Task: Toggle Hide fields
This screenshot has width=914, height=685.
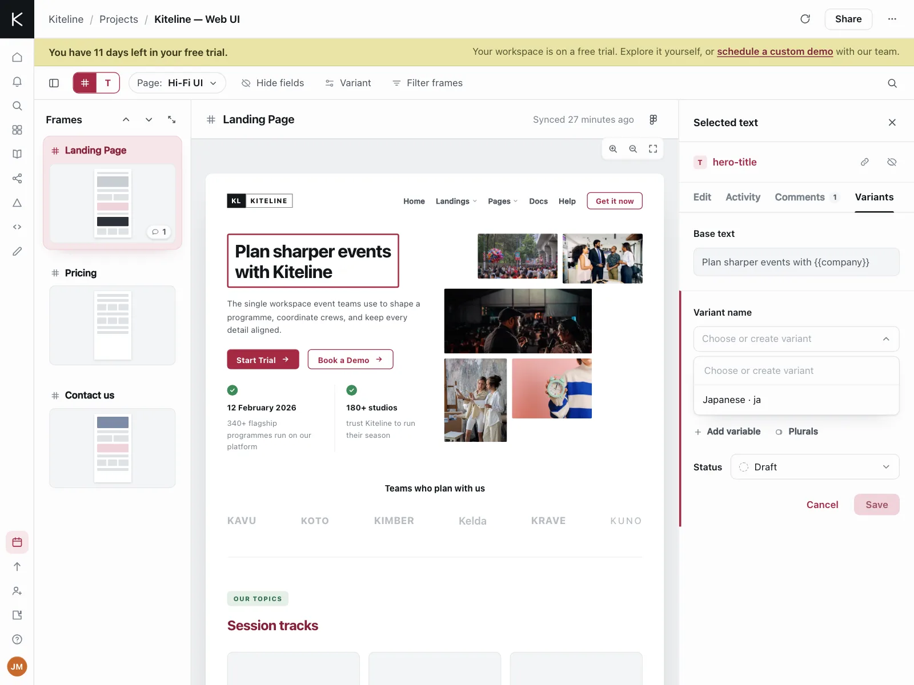Action: pos(272,83)
